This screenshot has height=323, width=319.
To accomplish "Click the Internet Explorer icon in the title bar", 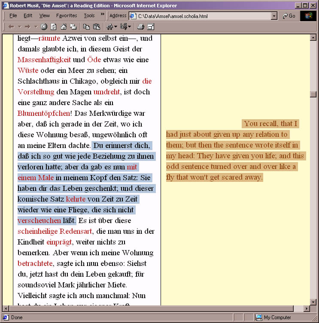I will tap(6, 5).
